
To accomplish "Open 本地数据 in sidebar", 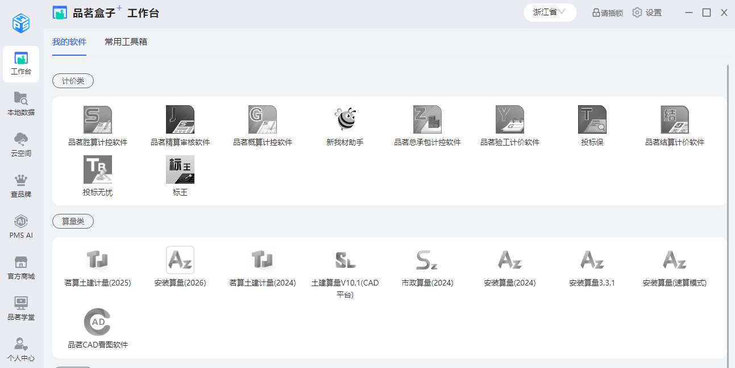I will (21, 104).
